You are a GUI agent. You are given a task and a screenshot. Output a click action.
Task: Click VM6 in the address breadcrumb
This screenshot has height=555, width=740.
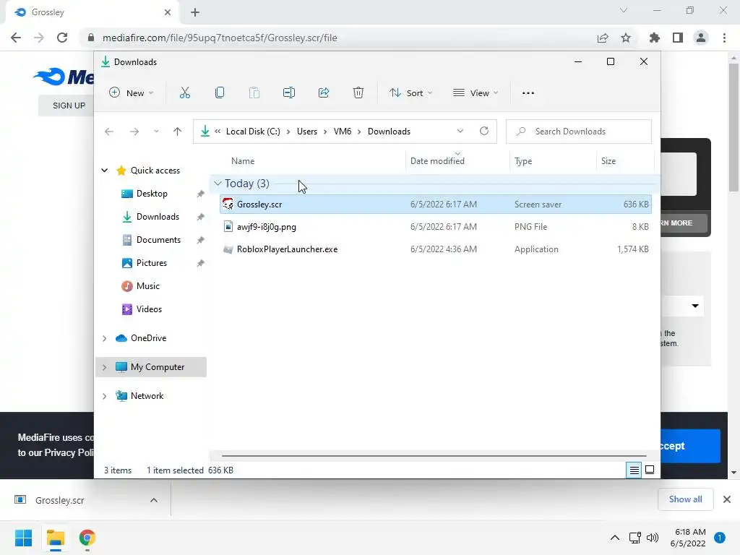click(342, 132)
